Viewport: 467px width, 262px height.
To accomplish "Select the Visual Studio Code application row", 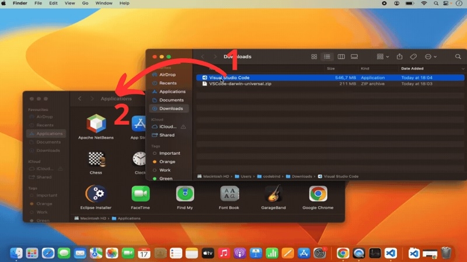I will tap(330, 77).
